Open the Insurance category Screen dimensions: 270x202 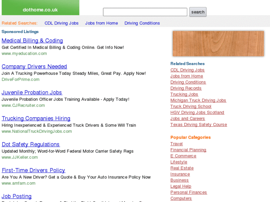point(180,174)
